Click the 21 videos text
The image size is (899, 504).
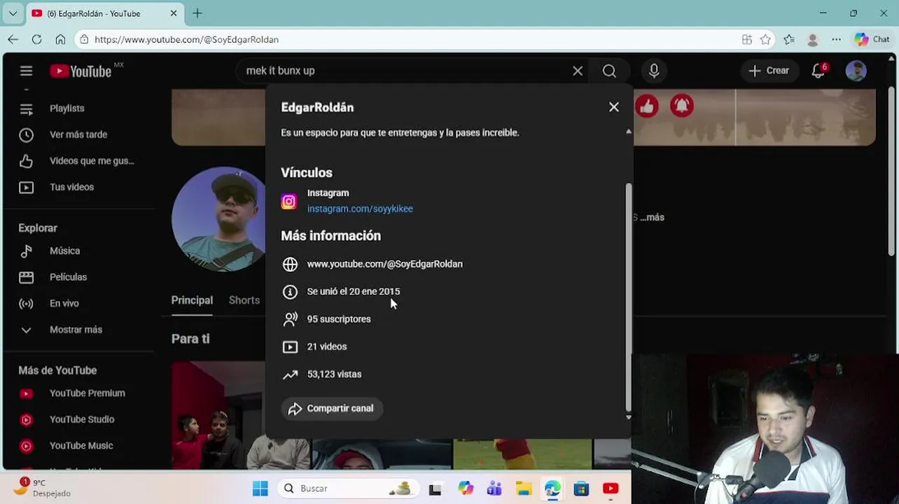[x=327, y=346]
